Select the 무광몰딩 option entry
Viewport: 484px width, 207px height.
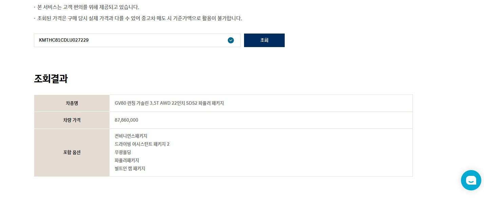pyautogui.click(x=123, y=152)
